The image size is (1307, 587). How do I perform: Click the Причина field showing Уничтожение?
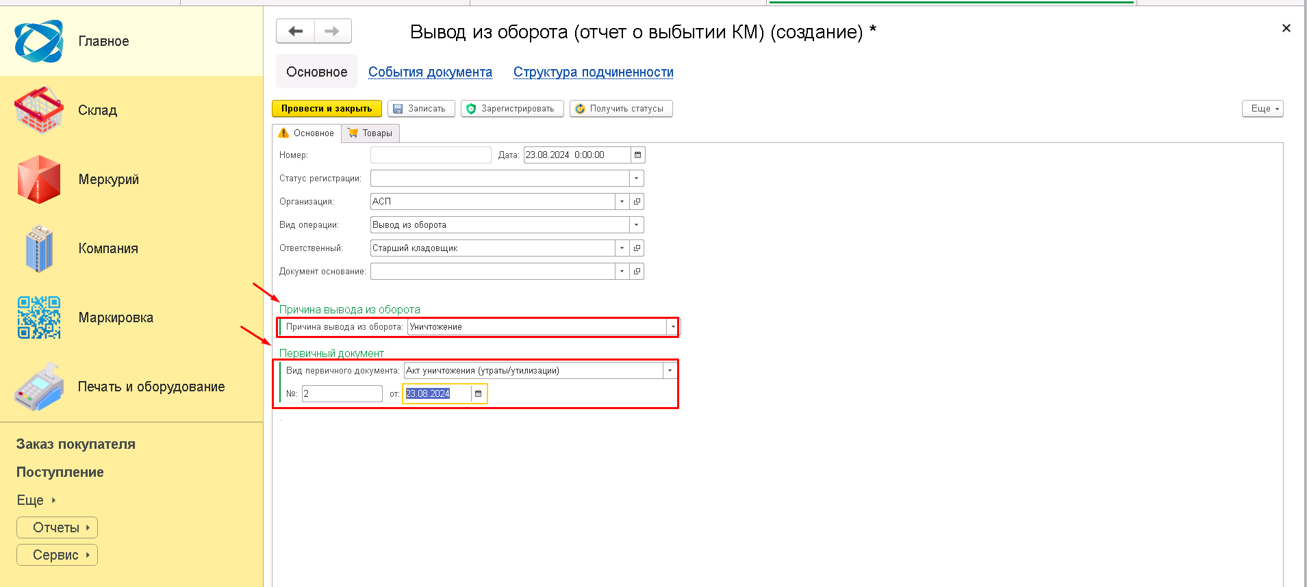[x=537, y=327]
